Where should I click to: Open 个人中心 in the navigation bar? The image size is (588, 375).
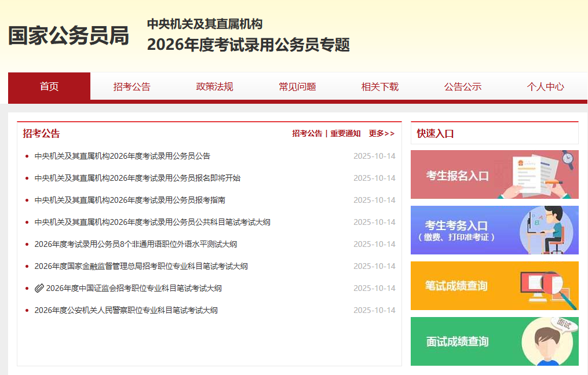point(545,87)
